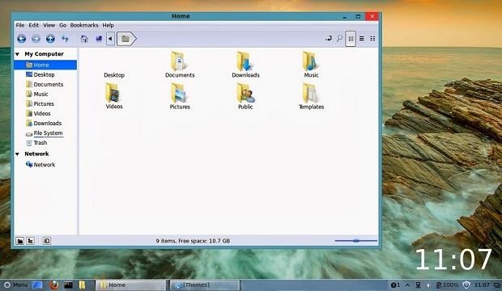The image size is (502, 291).
Task: Switch to the Themes window taskbar button
Action: tap(205, 285)
